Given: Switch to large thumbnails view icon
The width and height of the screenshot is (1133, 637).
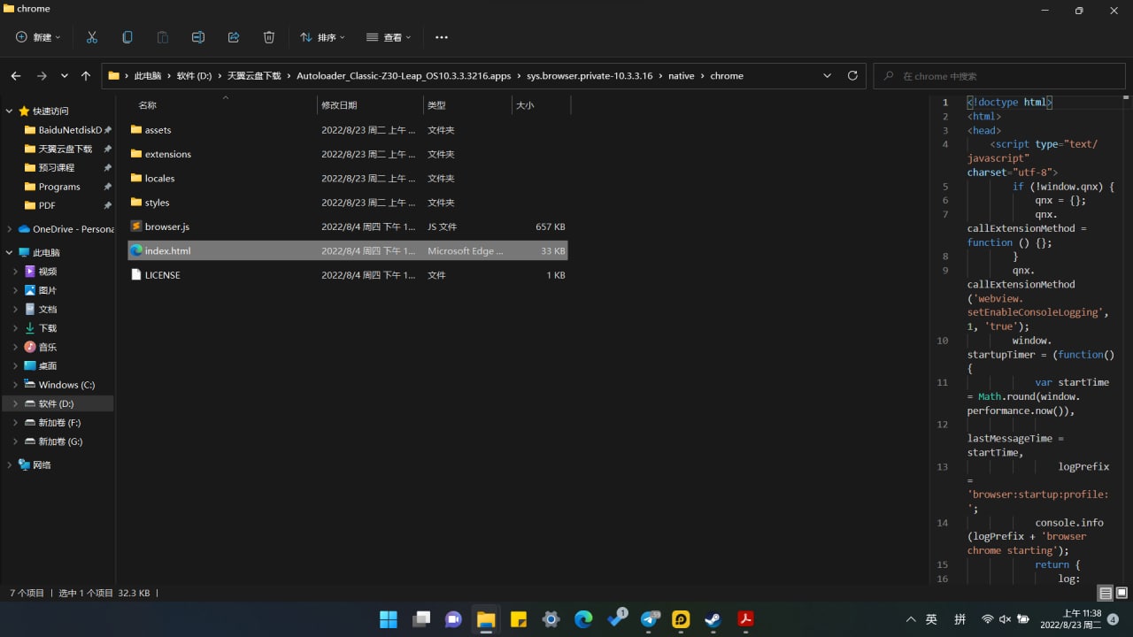Looking at the screenshot, I should 1121,593.
